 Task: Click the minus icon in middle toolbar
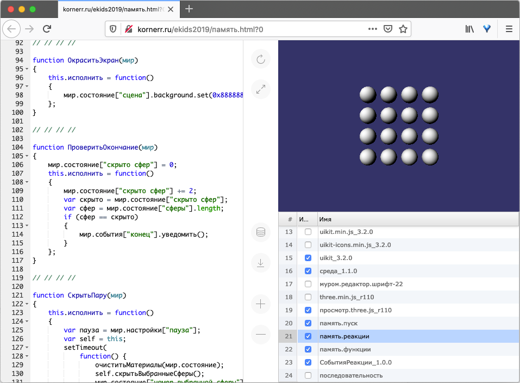point(261,334)
